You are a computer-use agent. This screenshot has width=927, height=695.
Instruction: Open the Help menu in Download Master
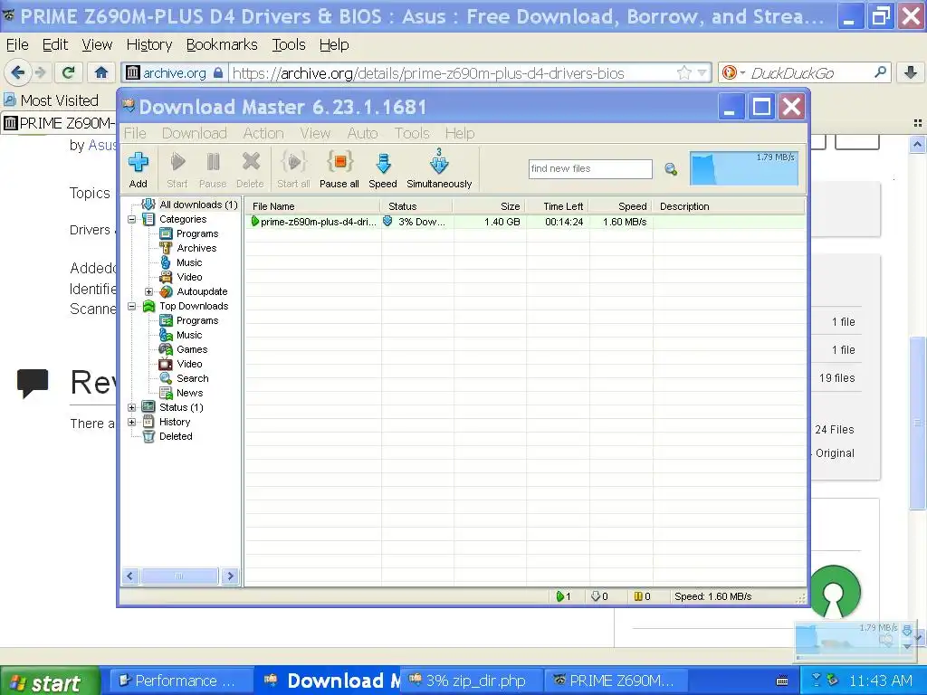460,134
